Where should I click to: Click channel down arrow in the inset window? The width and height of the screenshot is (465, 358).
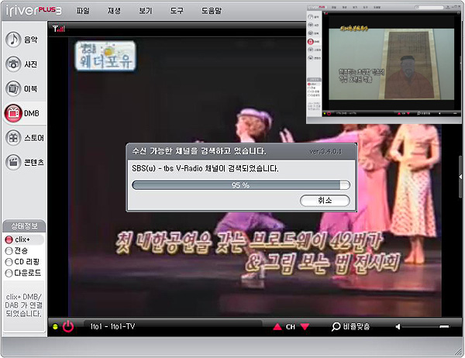click(x=408, y=113)
